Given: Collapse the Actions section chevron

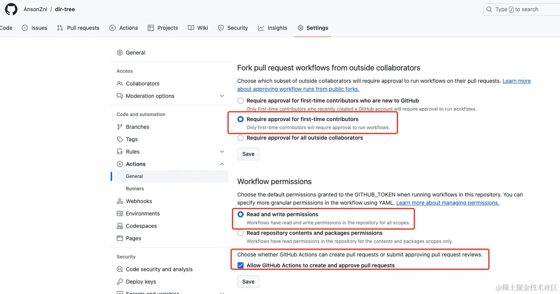Looking at the screenshot, I should pyautogui.click(x=222, y=164).
